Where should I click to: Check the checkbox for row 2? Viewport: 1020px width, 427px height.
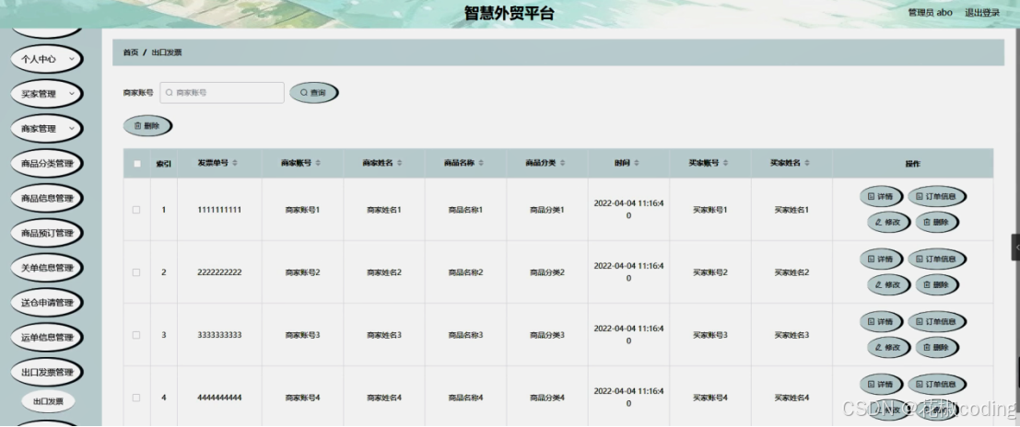pyautogui.click(x=136, y=272)
